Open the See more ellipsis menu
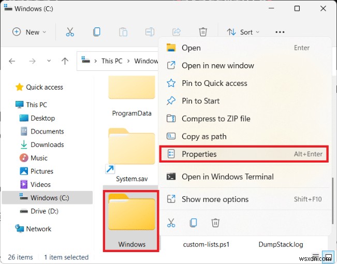337x264 pixels. [x=280, y=32]
